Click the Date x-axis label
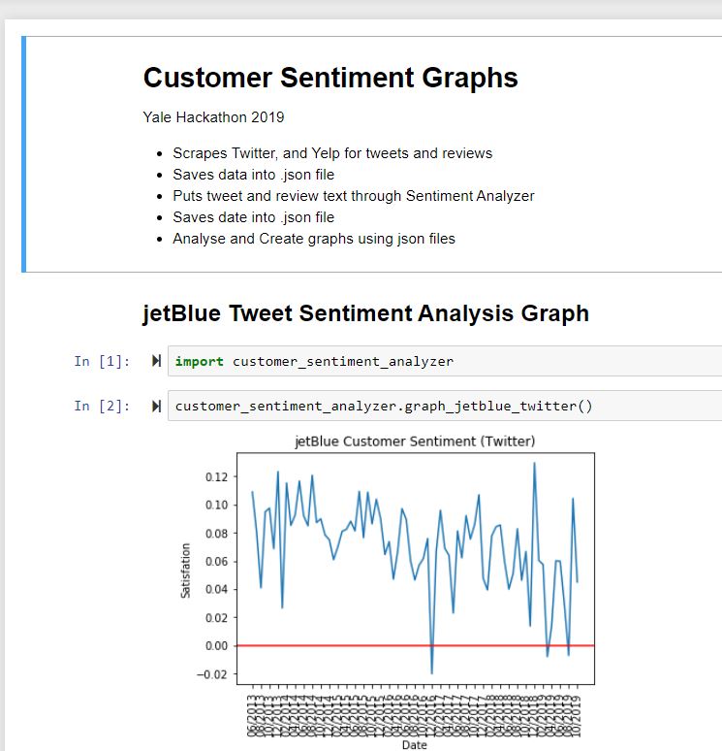 (x=415, y=745)
